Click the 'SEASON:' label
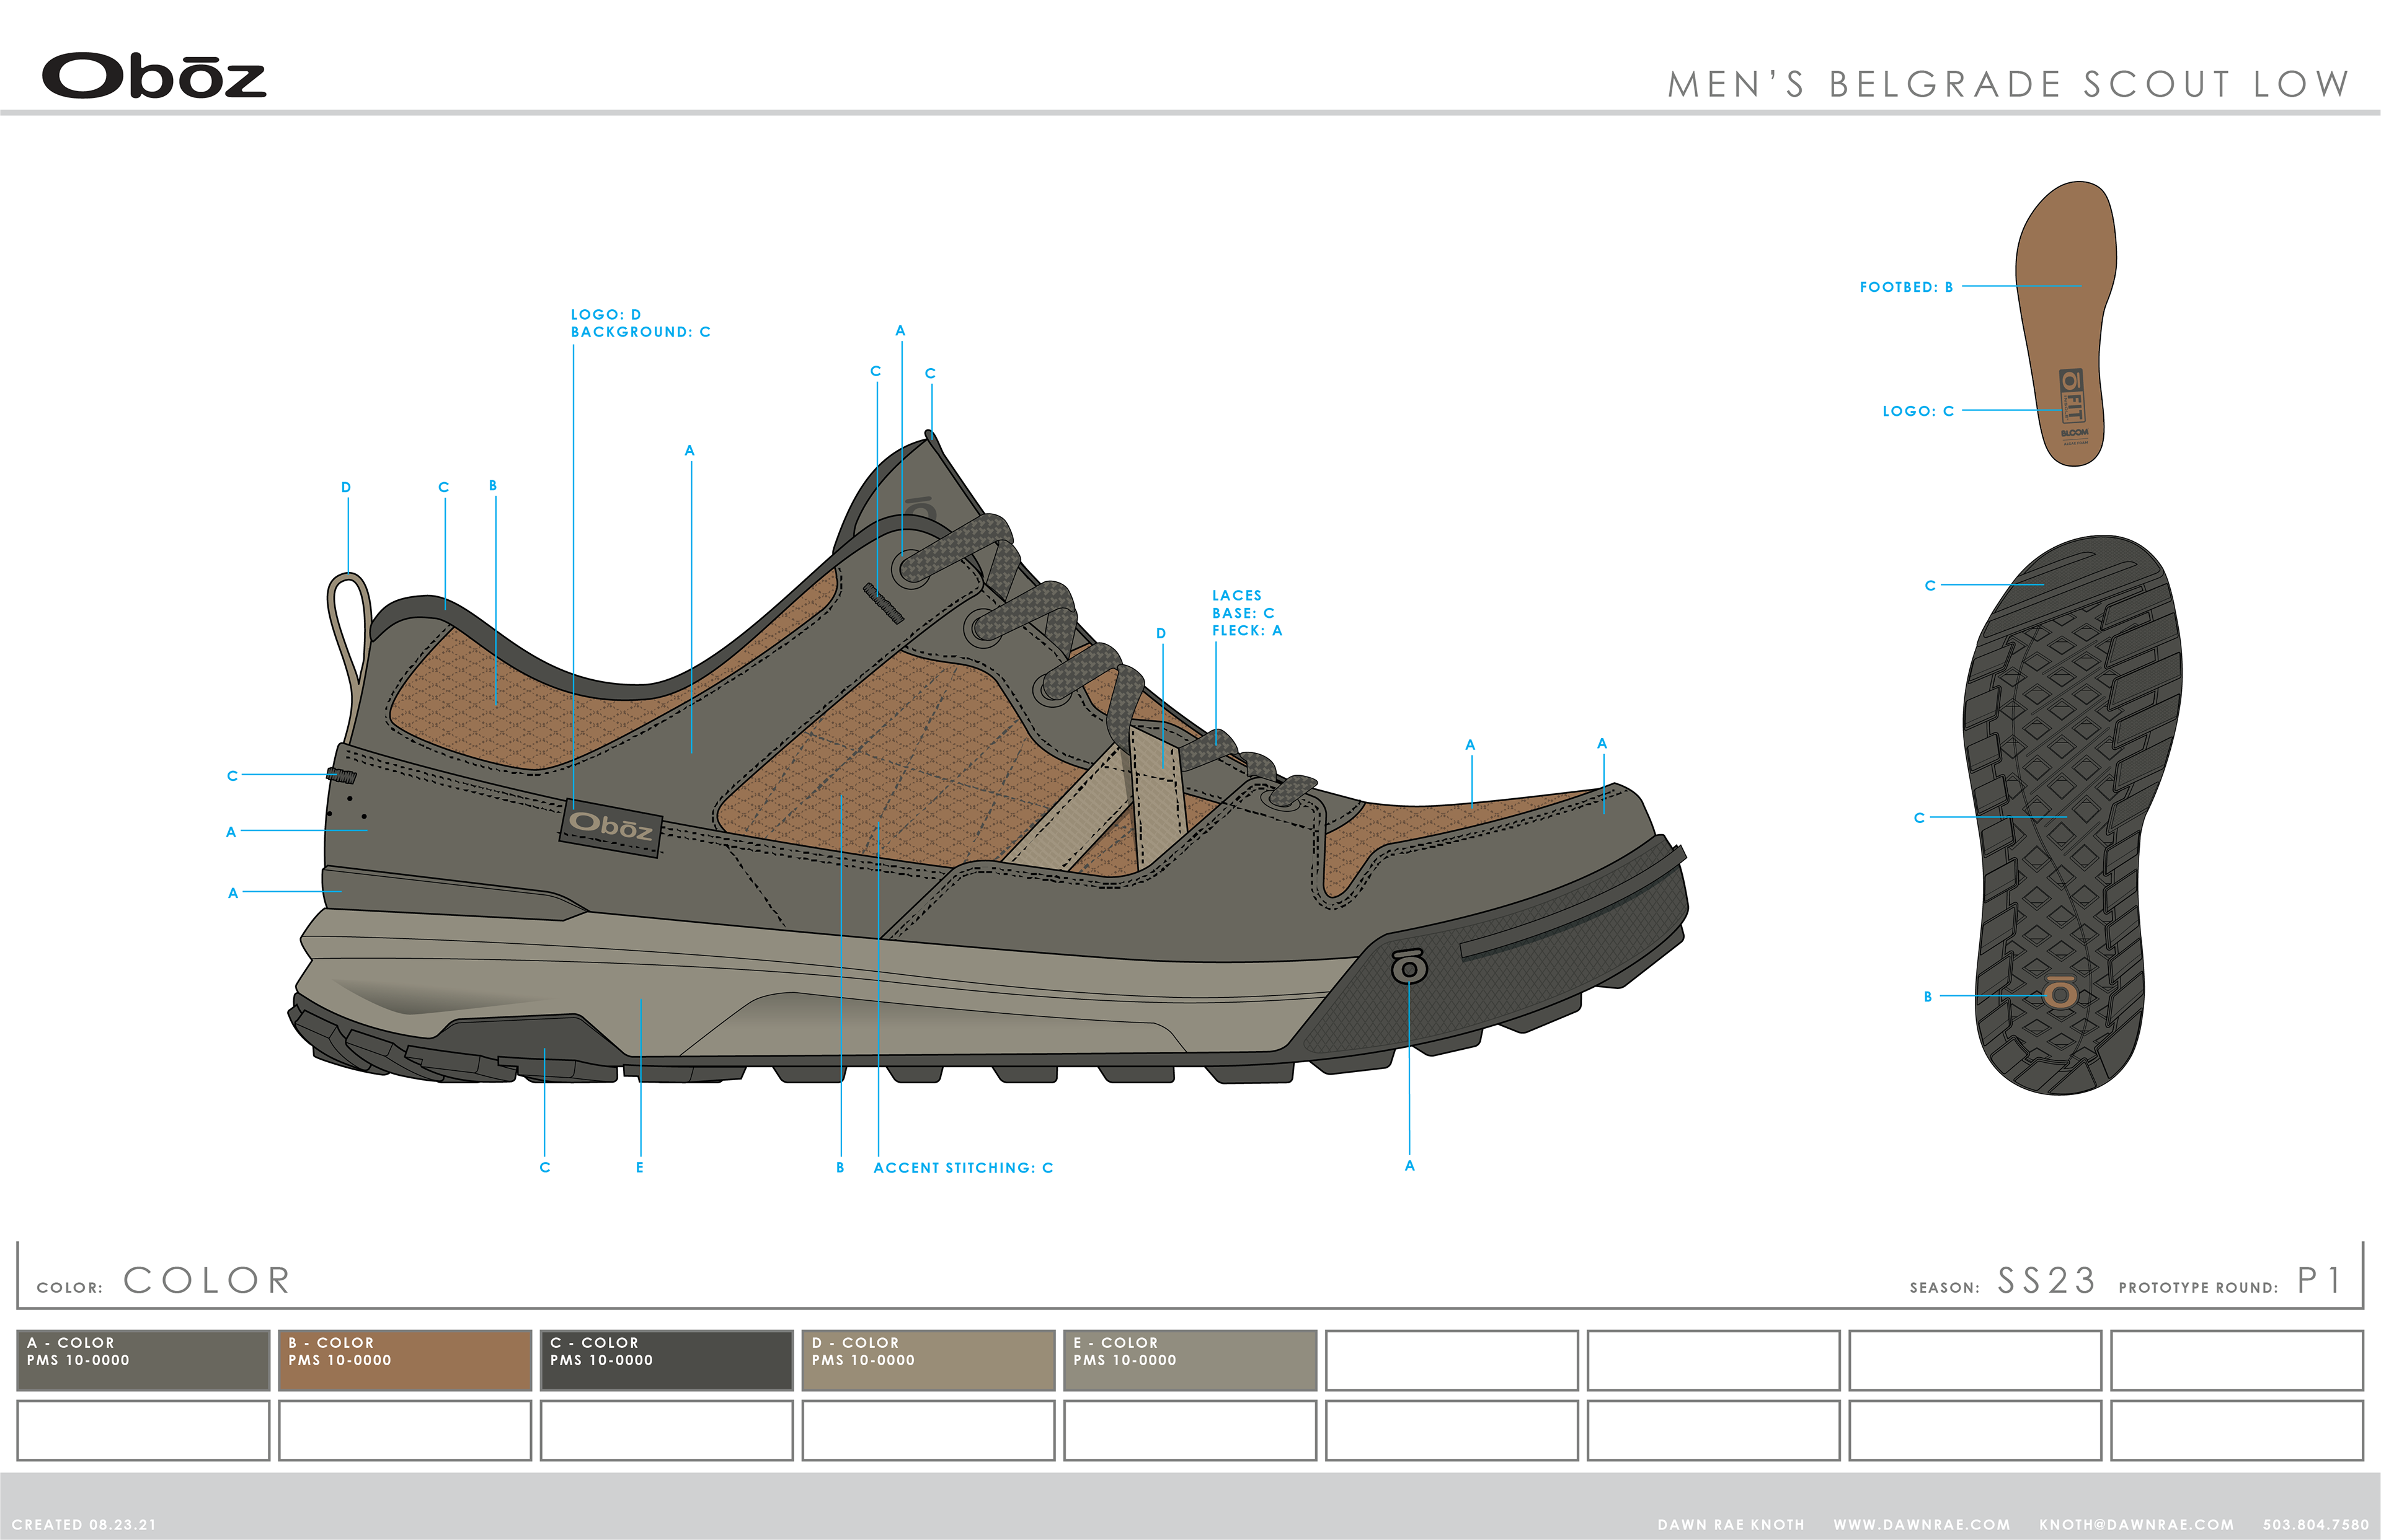2381x1540 pixels. [x=1945, y=1287]
